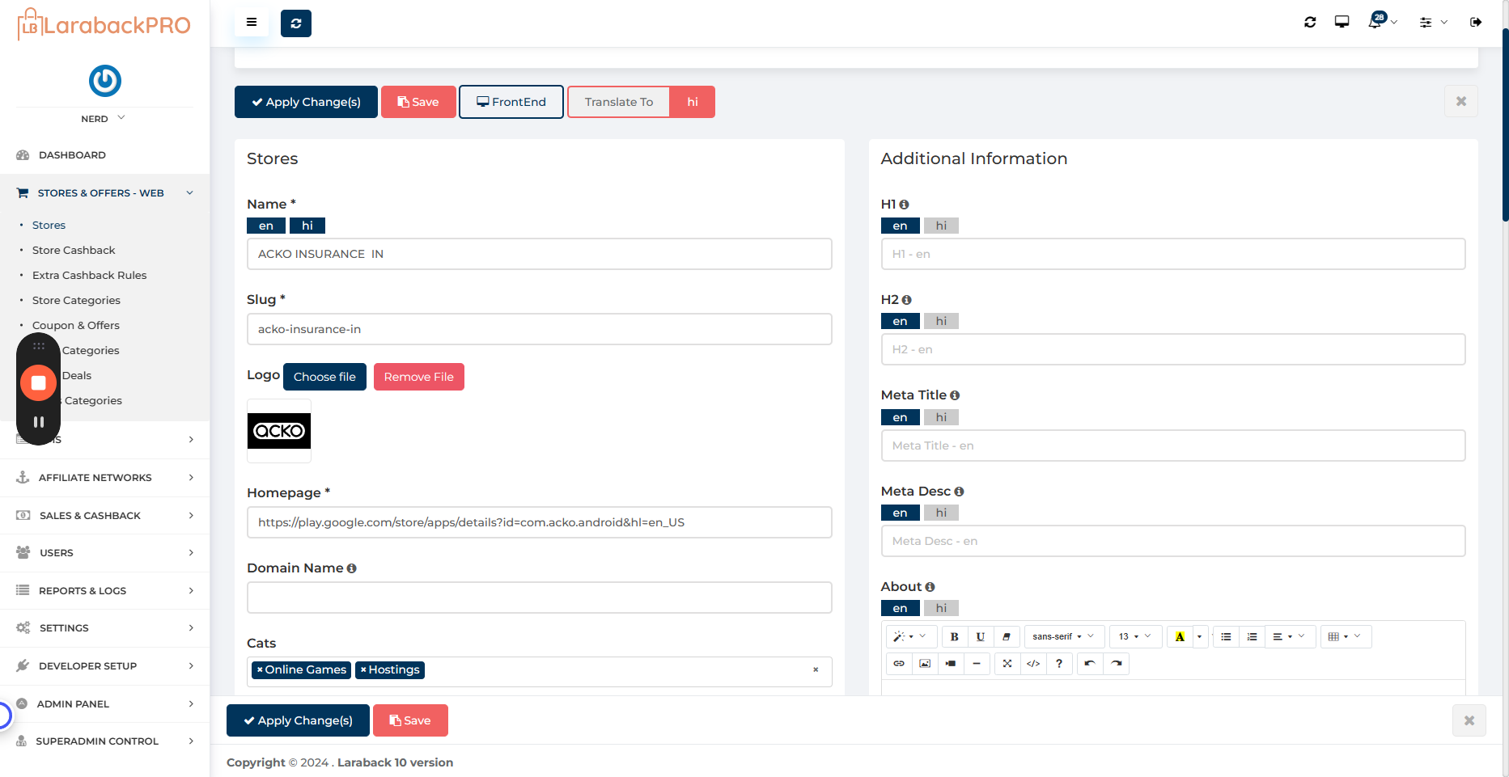The width and height of the screenshot is (1509, 777).
Task: Open the sliders settings icon in header
Action: [x=1426, y=23]
